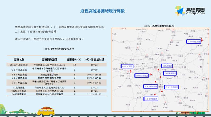The height and width of the screenshot is (117, 211).
Task: Click the red arrow beside G3W德上高速 label
Action: 202,40
